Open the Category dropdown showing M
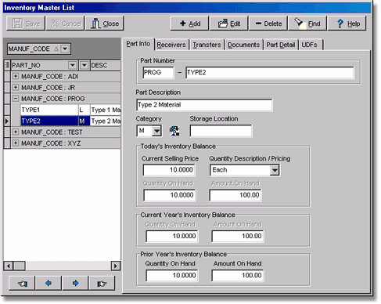Viewport: 381px width, 304px height. point(156,131)
